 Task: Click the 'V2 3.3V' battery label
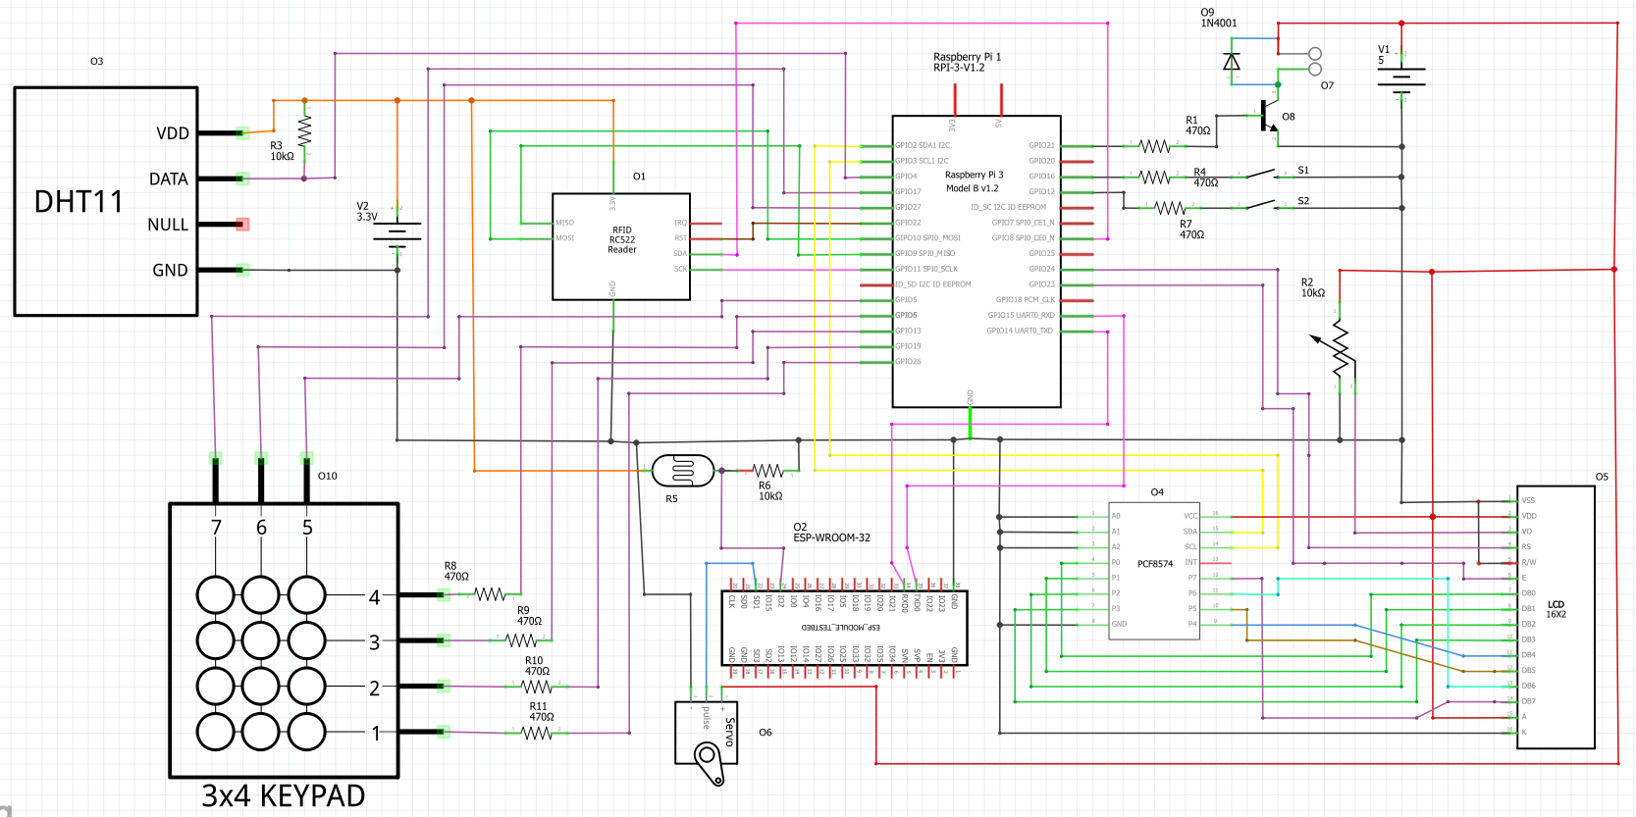point(367,212)
